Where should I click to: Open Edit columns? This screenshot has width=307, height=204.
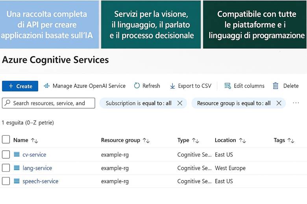tap(244, 86)
